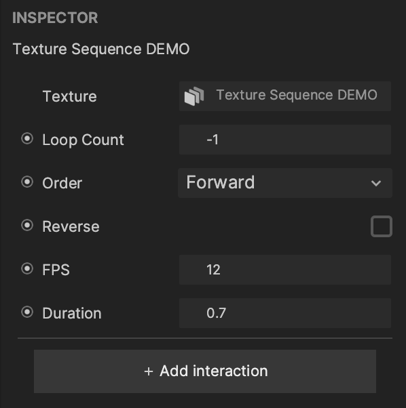The width and height of the screenshot is (406, 408).
Task: Click the signal icon beside Reverse
Action: (27, 226)
